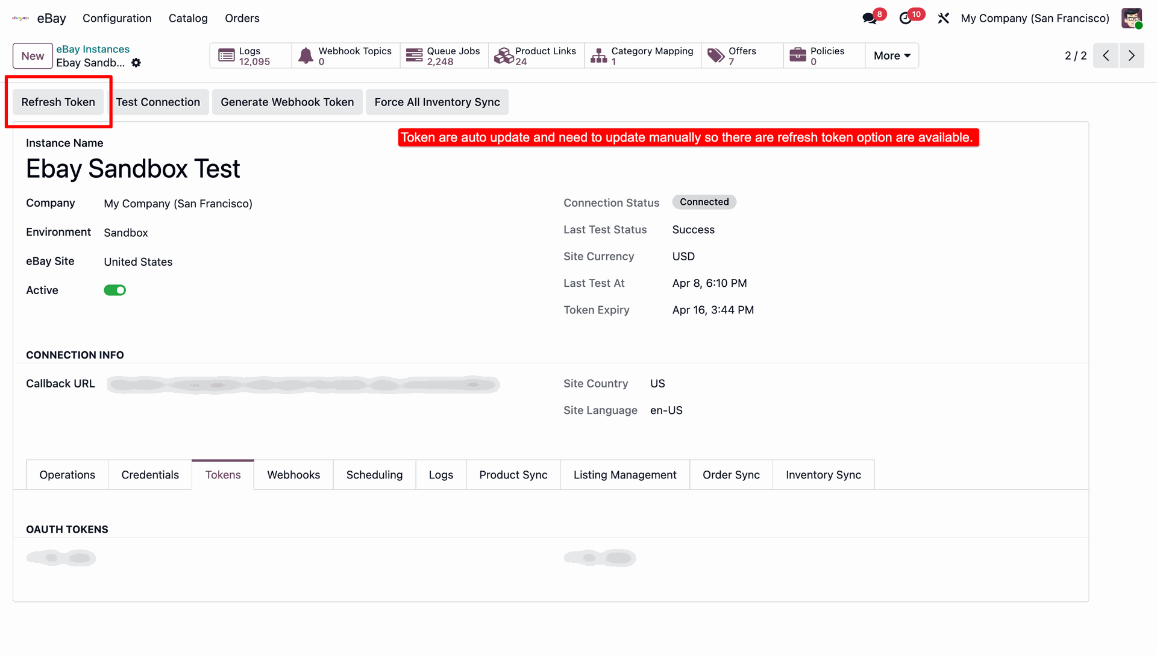Viewport: 1157px width, 655px height.
Task: Click the Last Test At value Apr 8, 6:10 PM
Action: 709,283
